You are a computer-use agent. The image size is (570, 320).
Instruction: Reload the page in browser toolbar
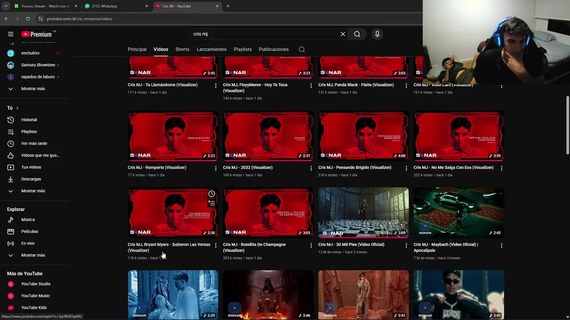(28, 19)
